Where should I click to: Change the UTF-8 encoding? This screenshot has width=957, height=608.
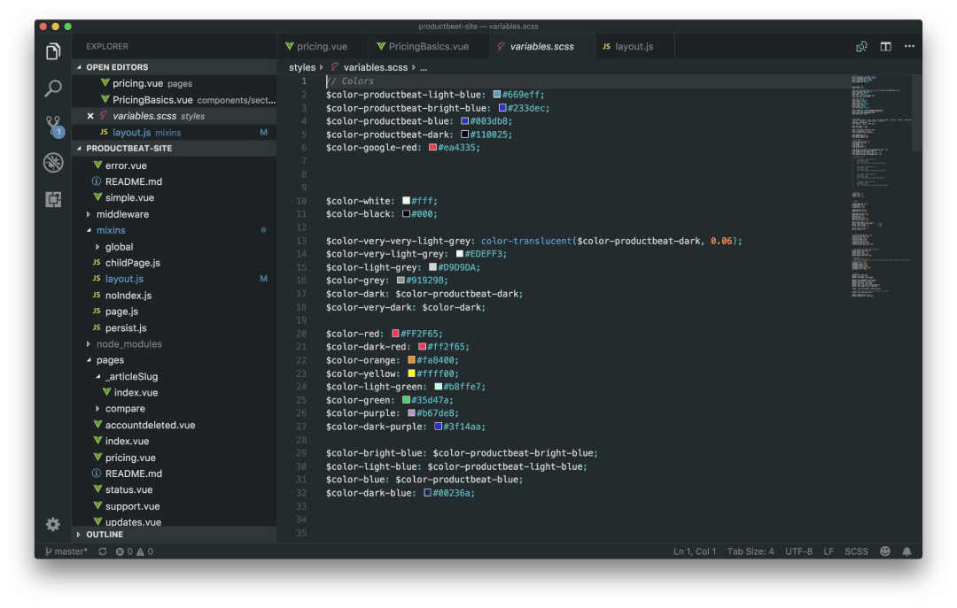(798, 551)
